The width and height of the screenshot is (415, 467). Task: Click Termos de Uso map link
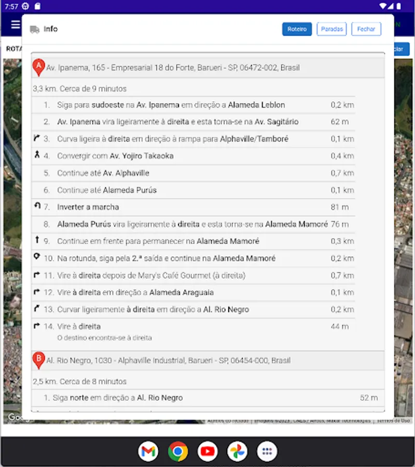(393, 420)
